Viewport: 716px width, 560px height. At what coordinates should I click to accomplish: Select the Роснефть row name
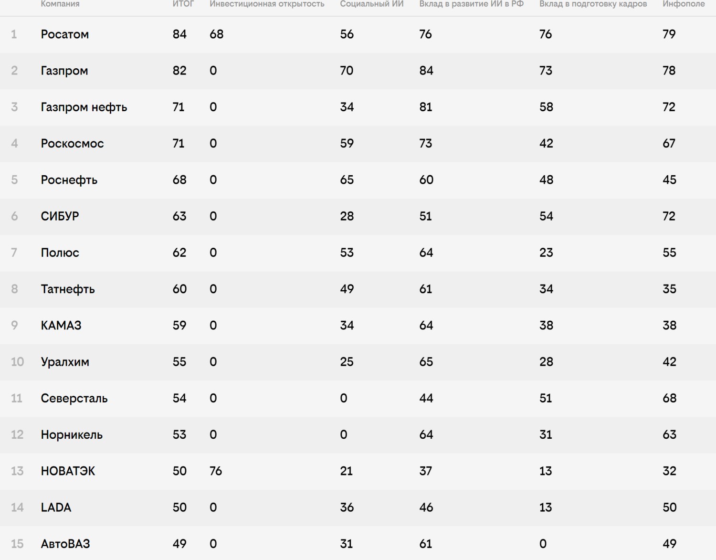pos(69,180)
